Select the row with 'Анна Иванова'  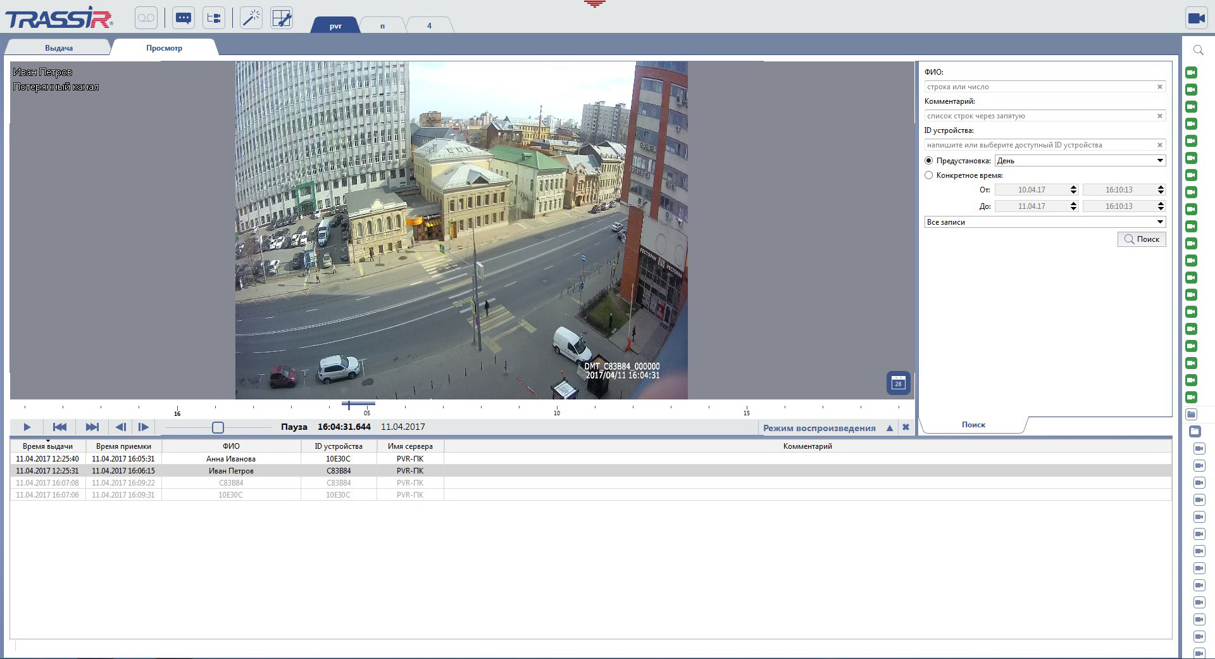(231, 458)
